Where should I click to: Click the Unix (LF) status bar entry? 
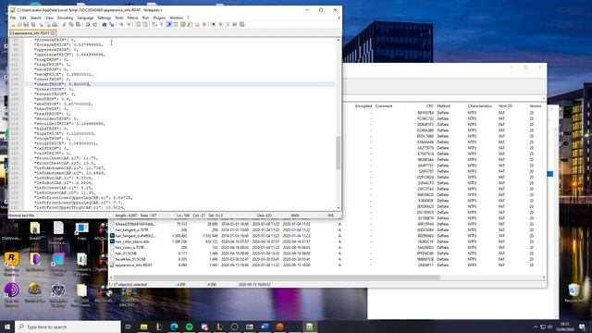point(265,216)
